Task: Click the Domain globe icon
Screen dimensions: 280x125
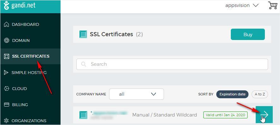Action: [x=7, y=41]
